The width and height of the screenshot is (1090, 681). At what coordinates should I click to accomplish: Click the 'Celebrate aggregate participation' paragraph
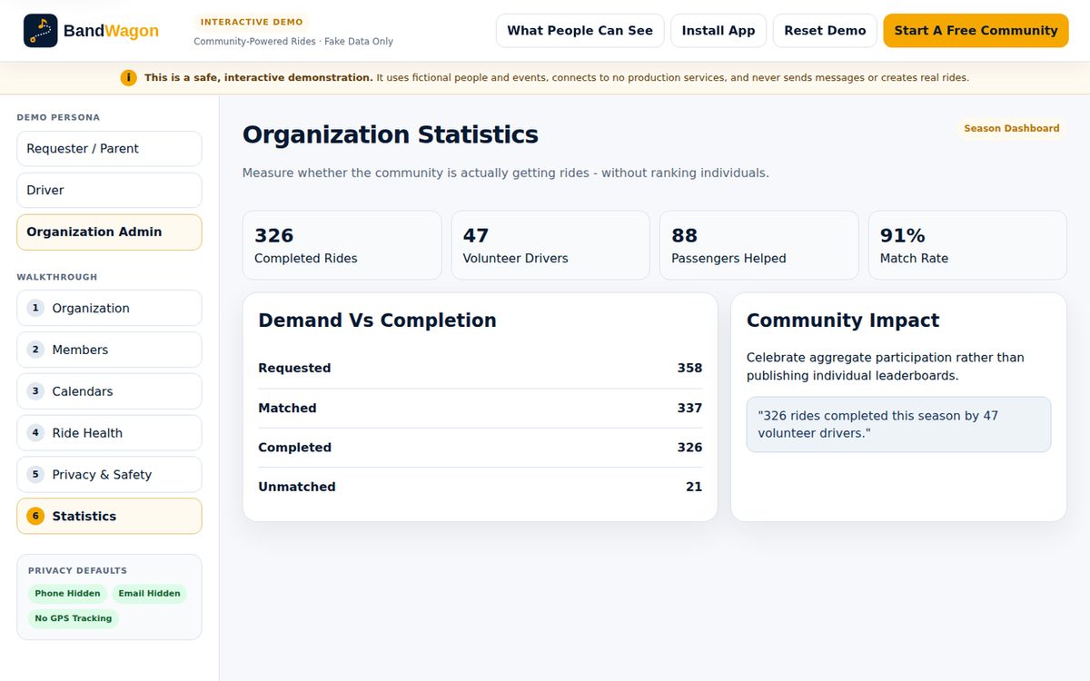pos(885,367)
